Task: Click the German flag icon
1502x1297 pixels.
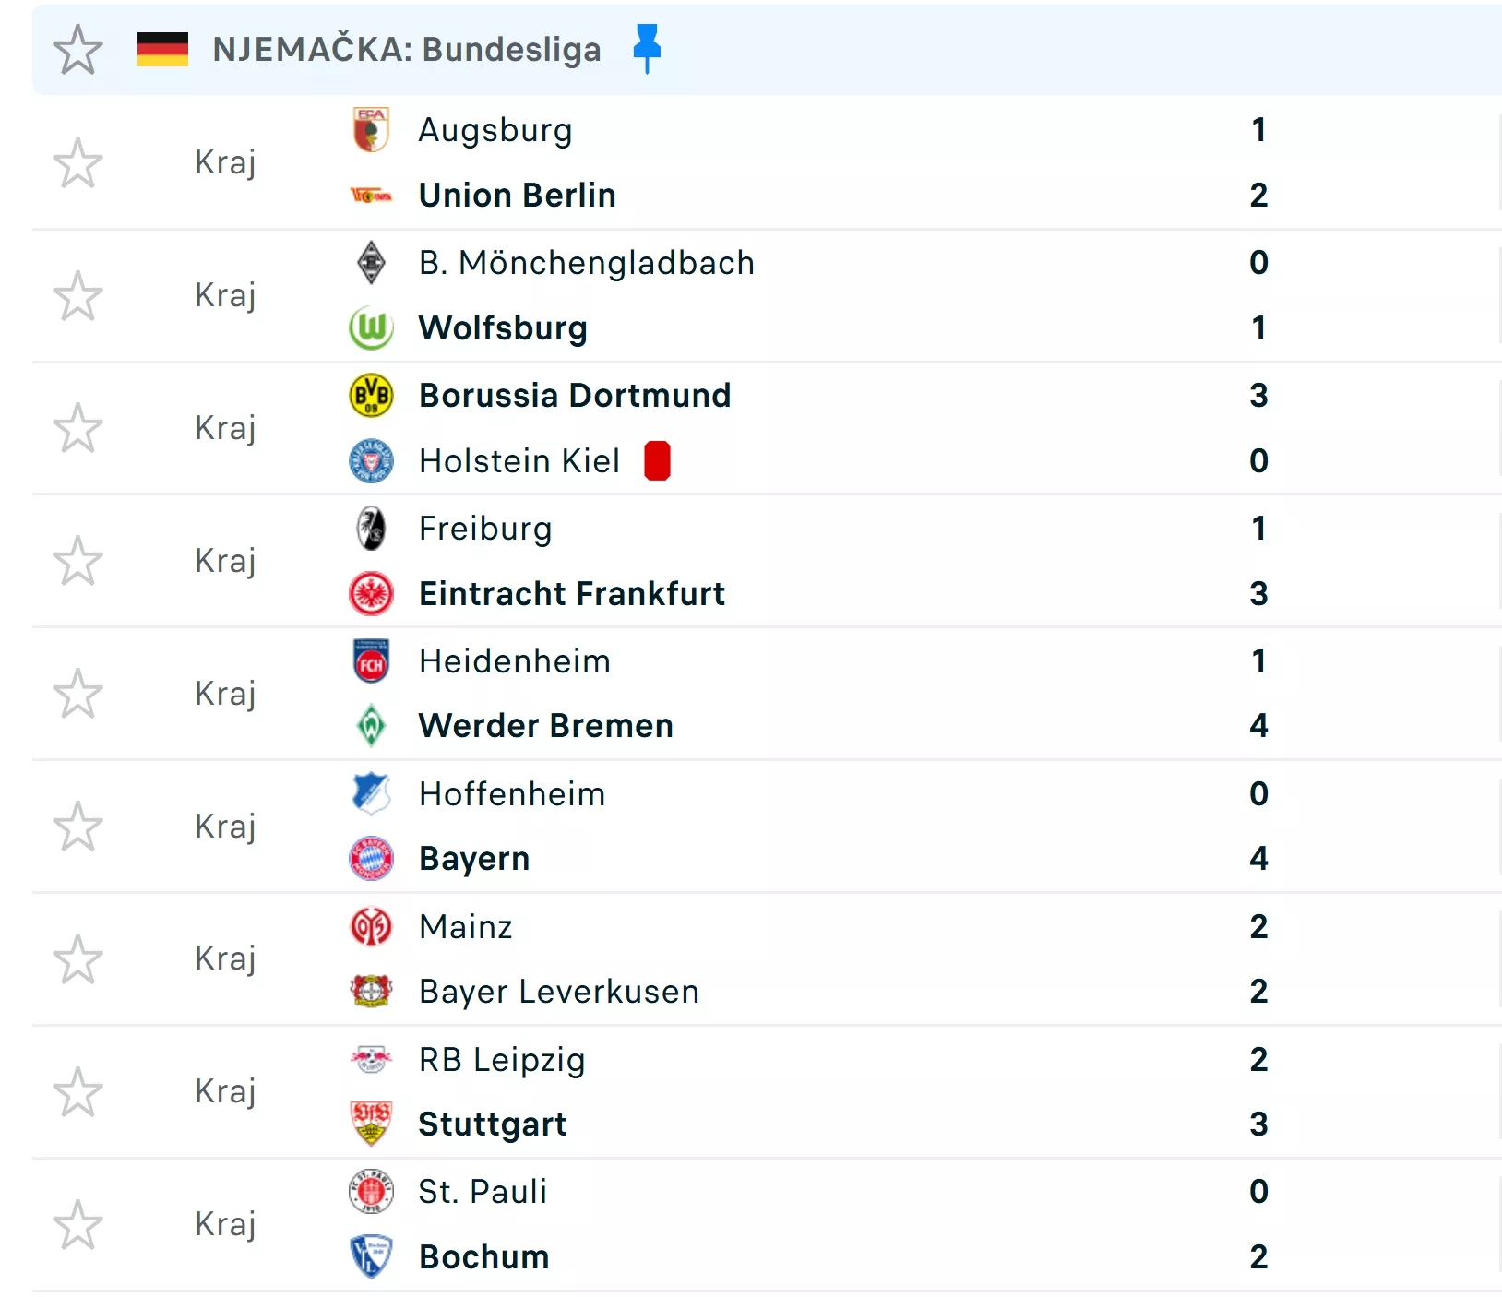Action: point(162,49)
